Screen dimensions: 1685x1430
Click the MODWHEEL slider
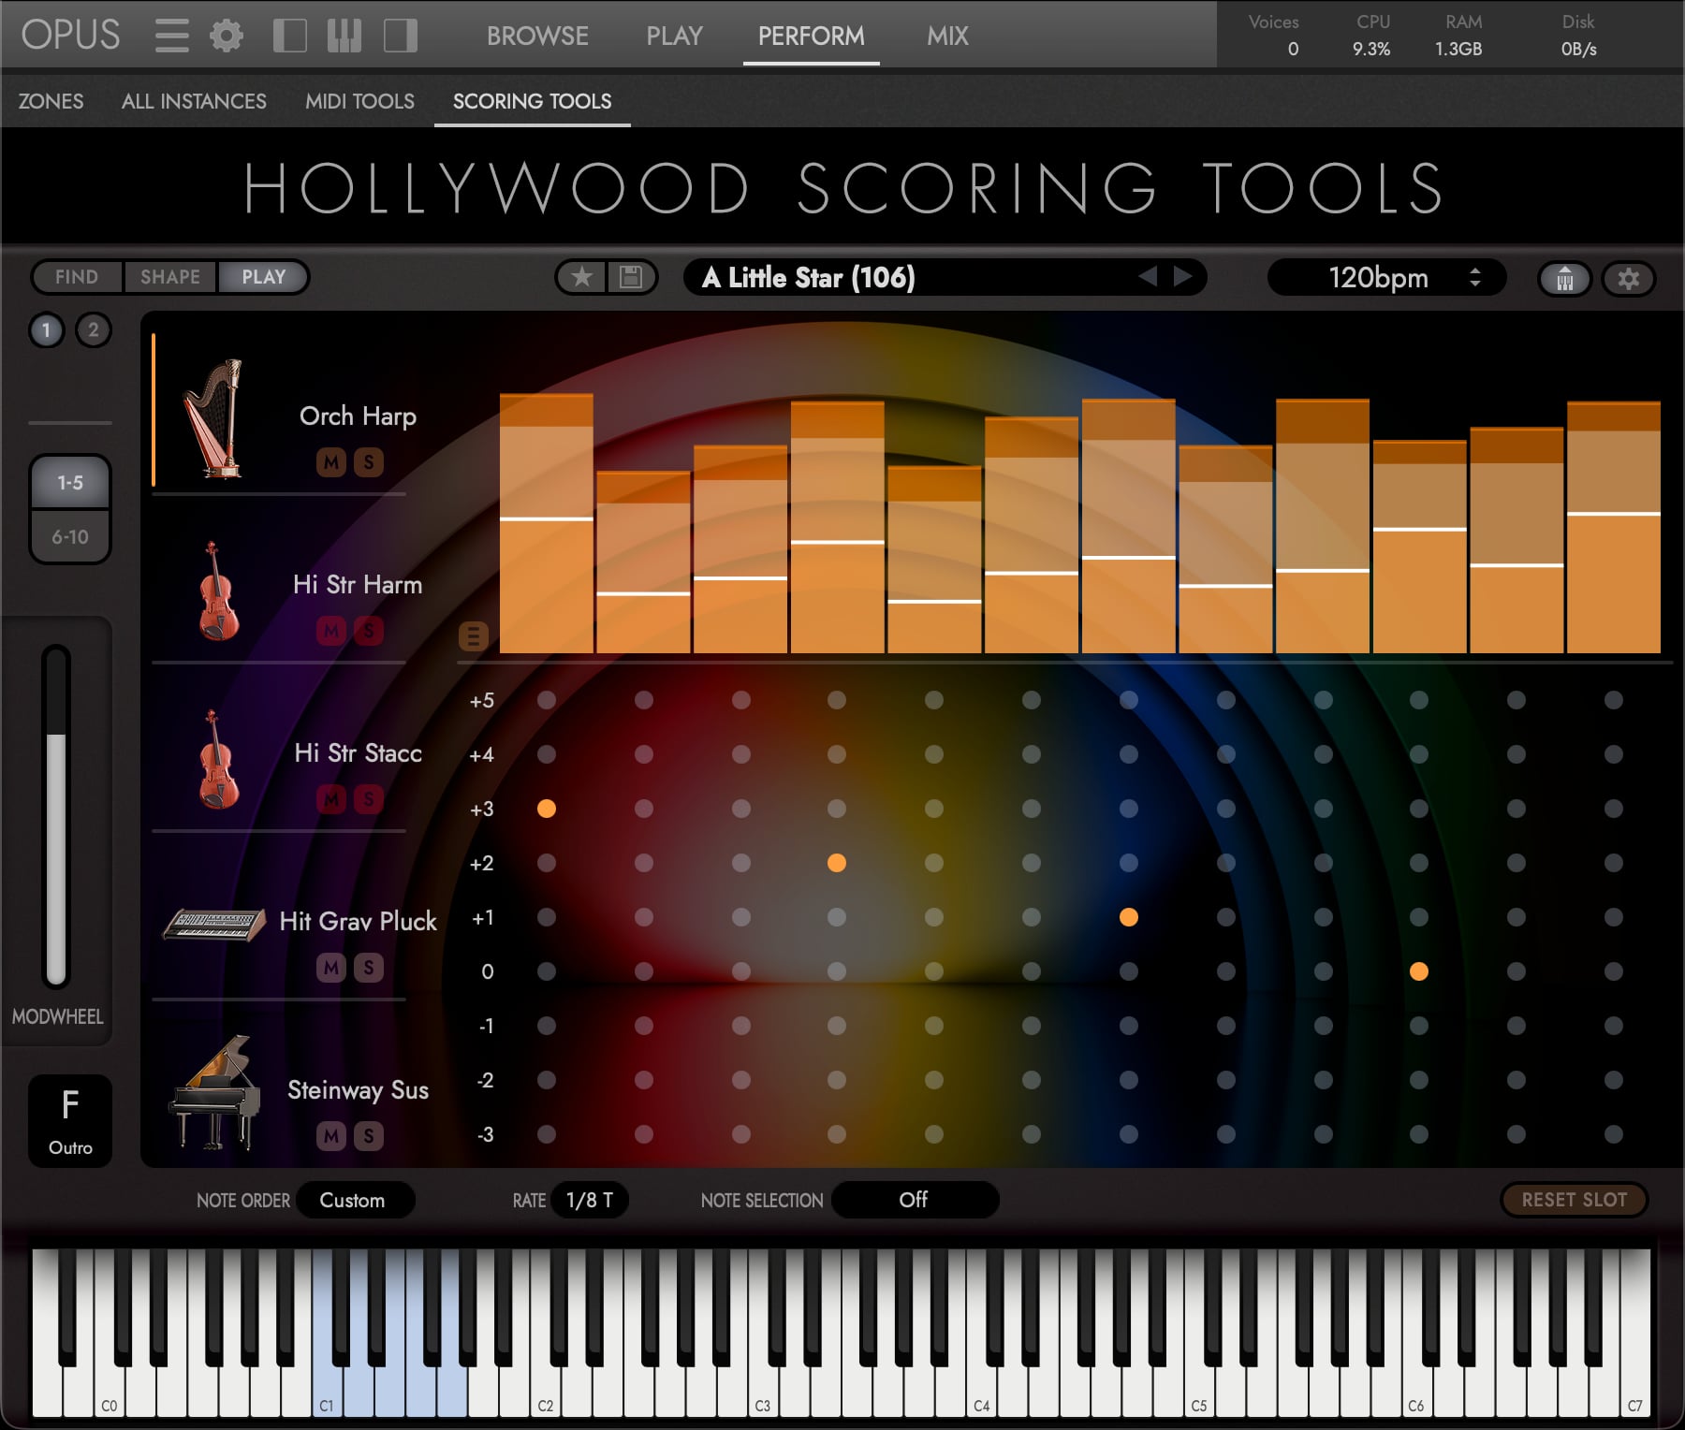pos(56,816)
